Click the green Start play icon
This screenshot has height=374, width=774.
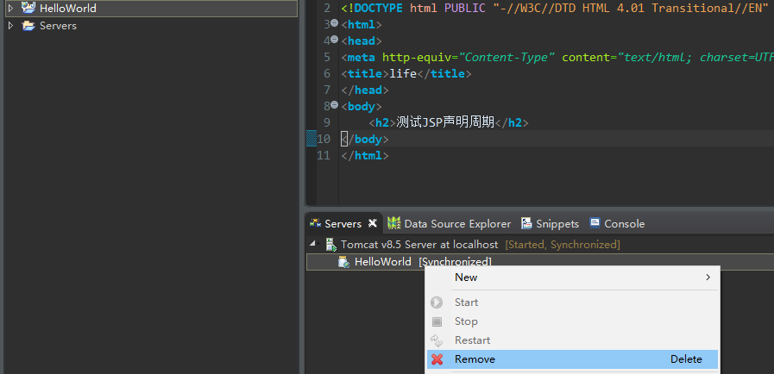click(437, 302)
